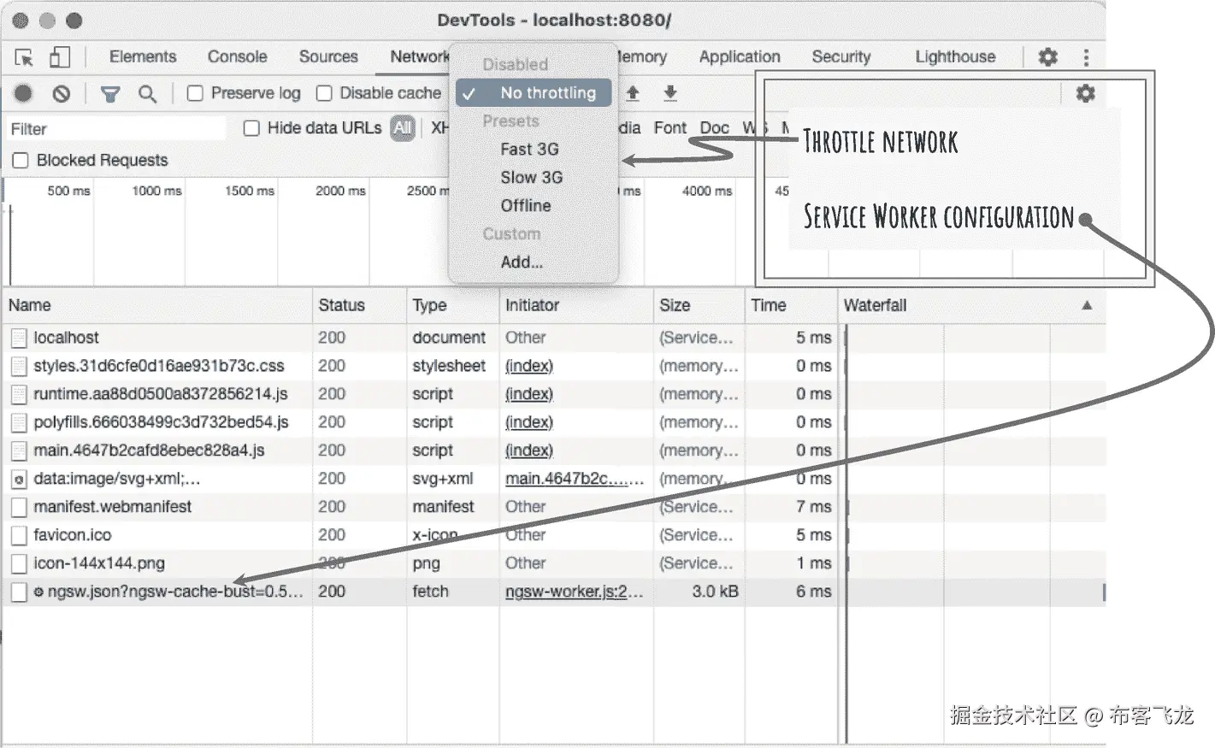1215x748 pixels.
Task: Click the Filter text field
Action: 115,129
